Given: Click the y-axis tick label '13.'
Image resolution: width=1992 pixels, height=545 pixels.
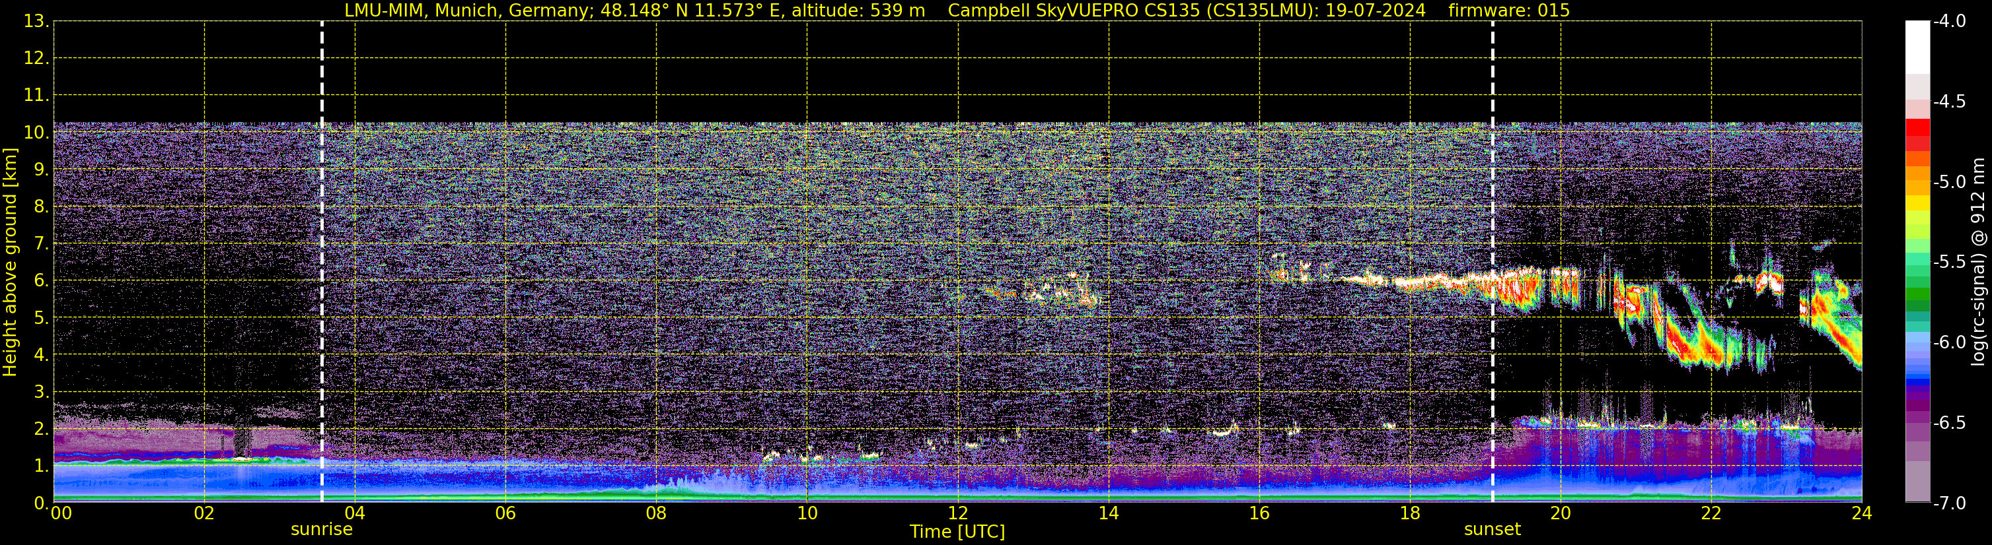Looking at the screenshot, I should (x=36, y=22).
